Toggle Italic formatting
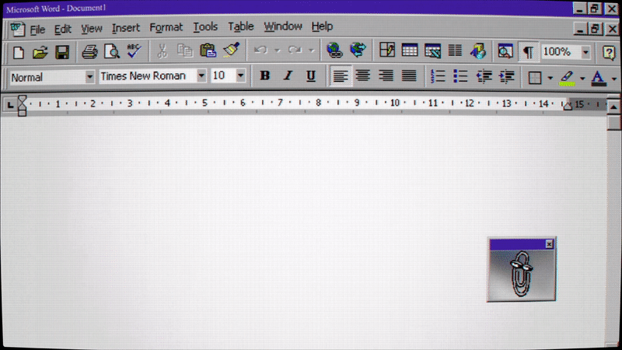Image resolution: width=622 pixels, height=350 pixels. click(288, 75)
